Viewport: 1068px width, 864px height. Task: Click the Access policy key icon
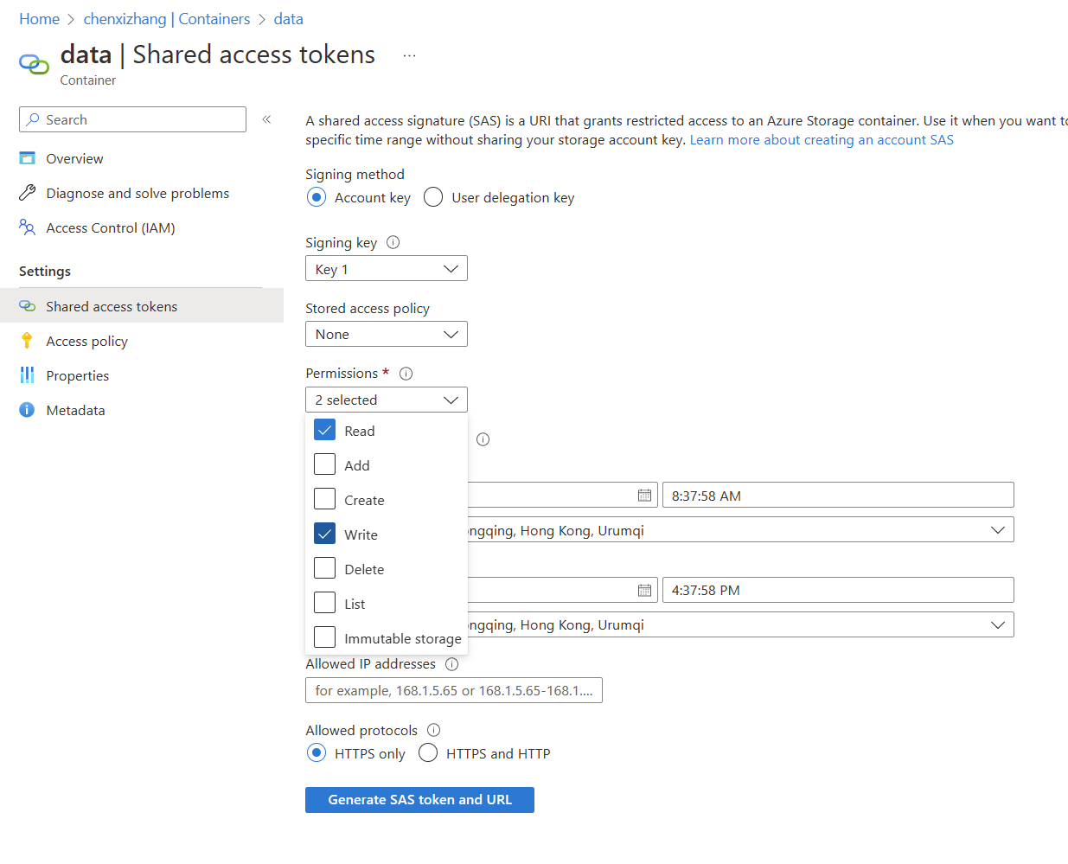(27, 341)
